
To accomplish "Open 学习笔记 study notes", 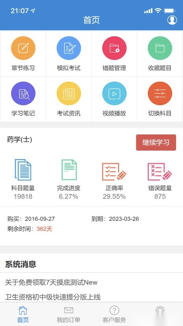I will click(x=23, y=93).
